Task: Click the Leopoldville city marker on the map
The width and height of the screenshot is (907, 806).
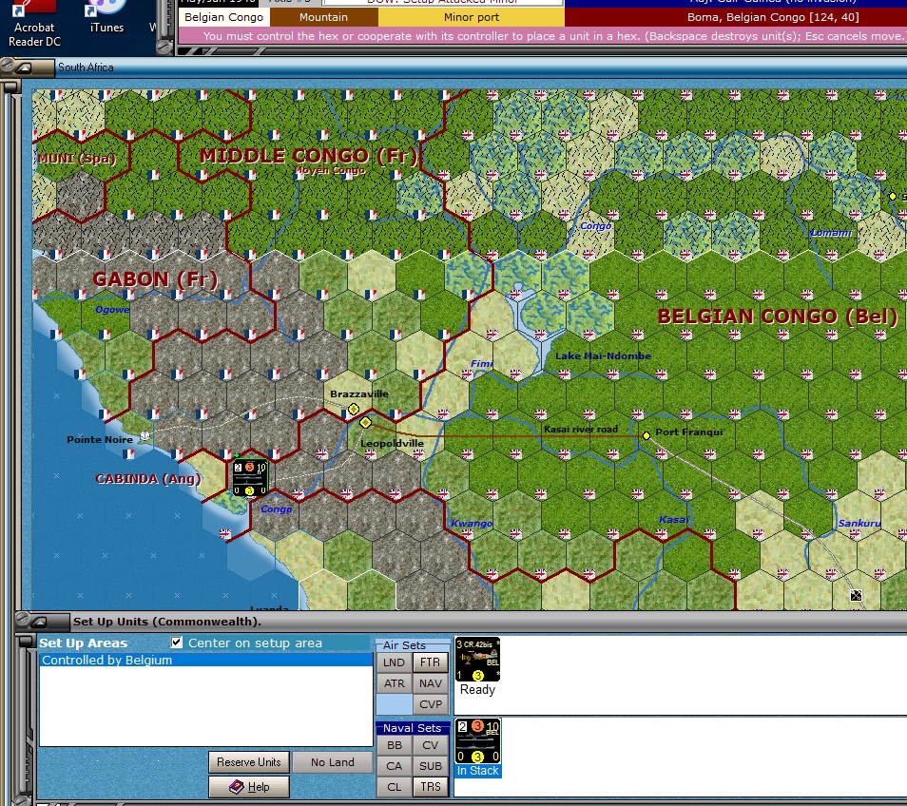Action: coord(365,423)
